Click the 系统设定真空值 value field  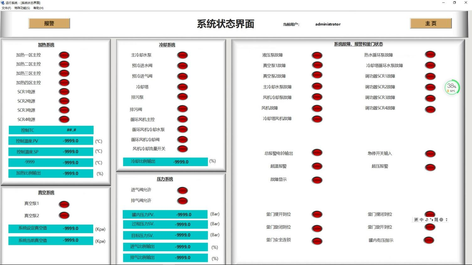(x=51, y=228)
